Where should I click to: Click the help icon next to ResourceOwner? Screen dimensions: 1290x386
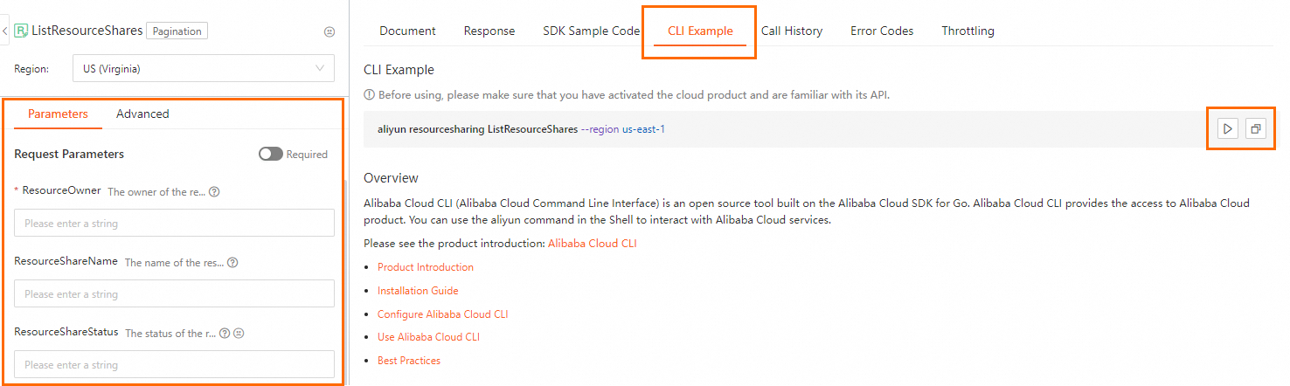[x=214, y=192]
